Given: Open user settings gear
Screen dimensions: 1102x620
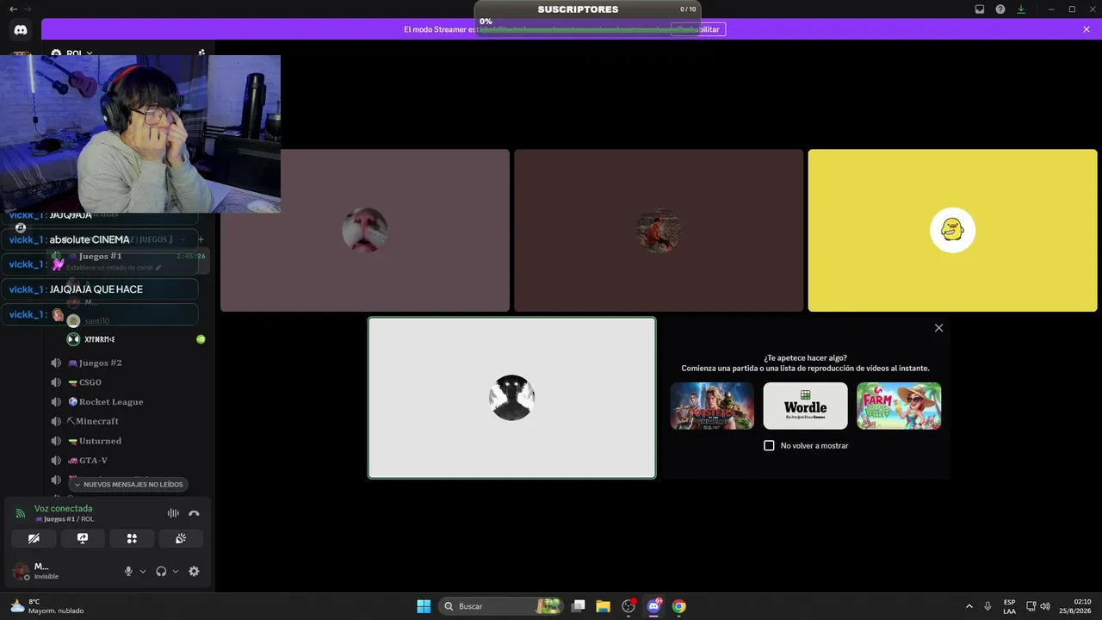Looking at the screenshot, I should tap(194, 571).
